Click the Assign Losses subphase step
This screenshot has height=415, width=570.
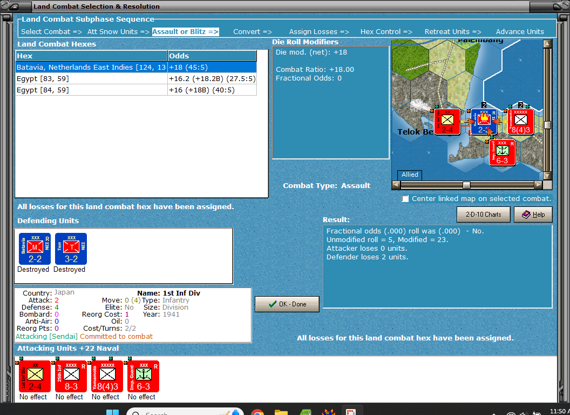[319, 32]
